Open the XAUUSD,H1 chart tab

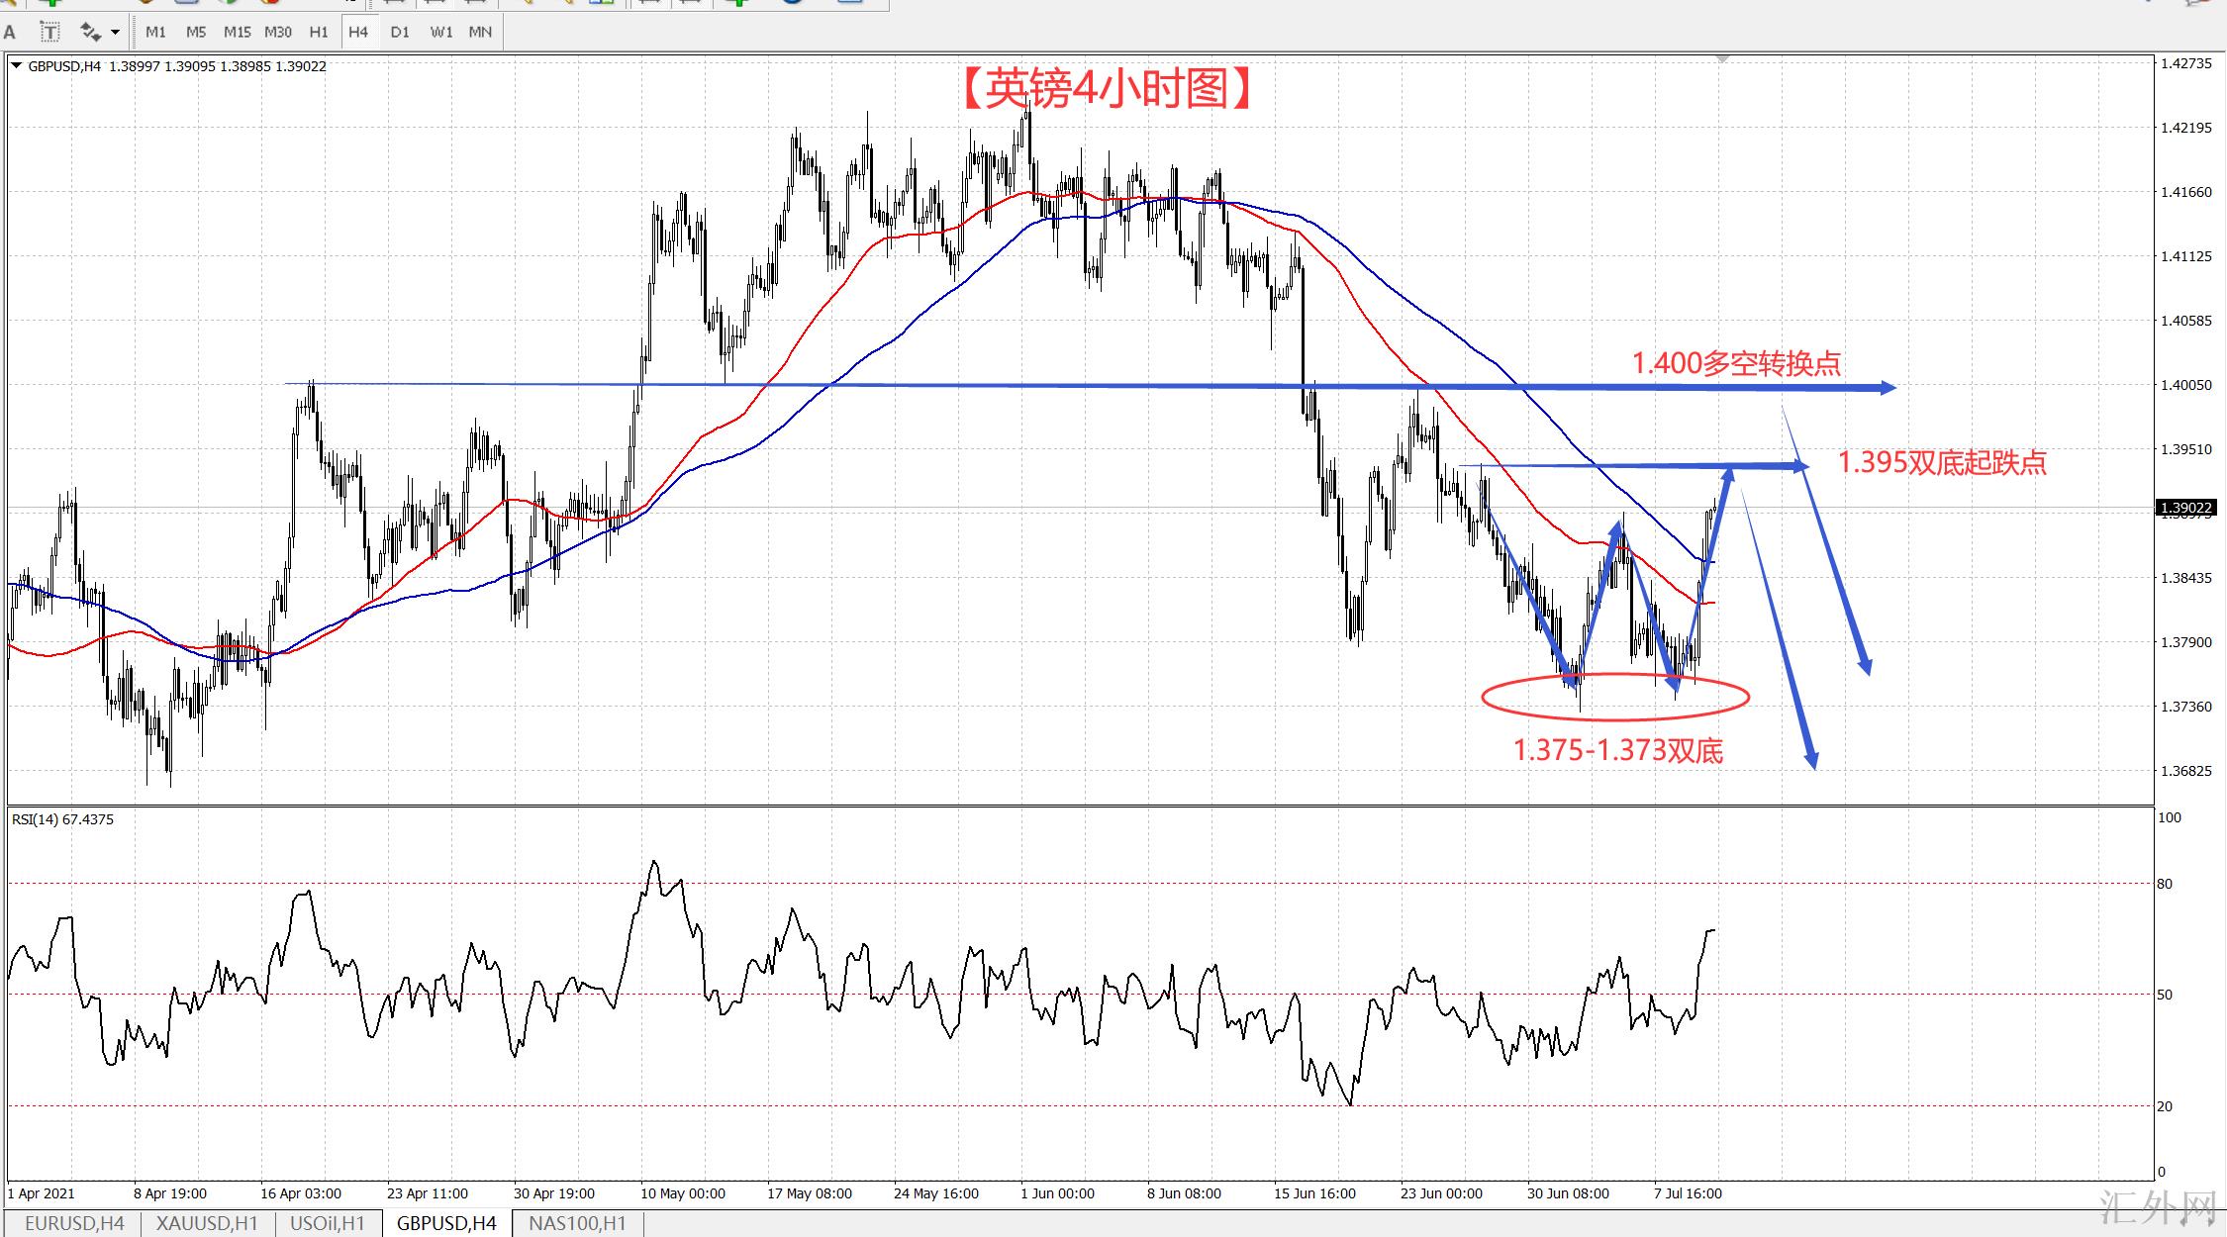coord(207,1223)
